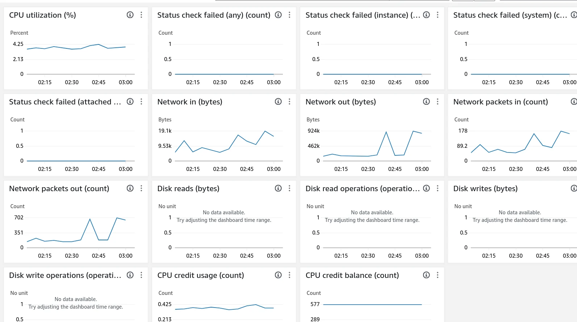Open info for Network packets out (count)
Viewport: 577px width, 322px height.
click(130, 188)
